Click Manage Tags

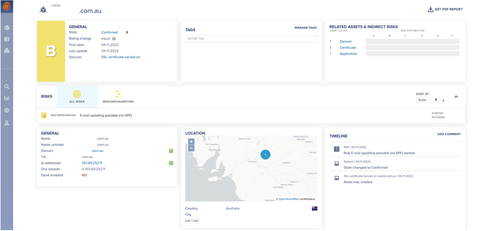[305, 28]
